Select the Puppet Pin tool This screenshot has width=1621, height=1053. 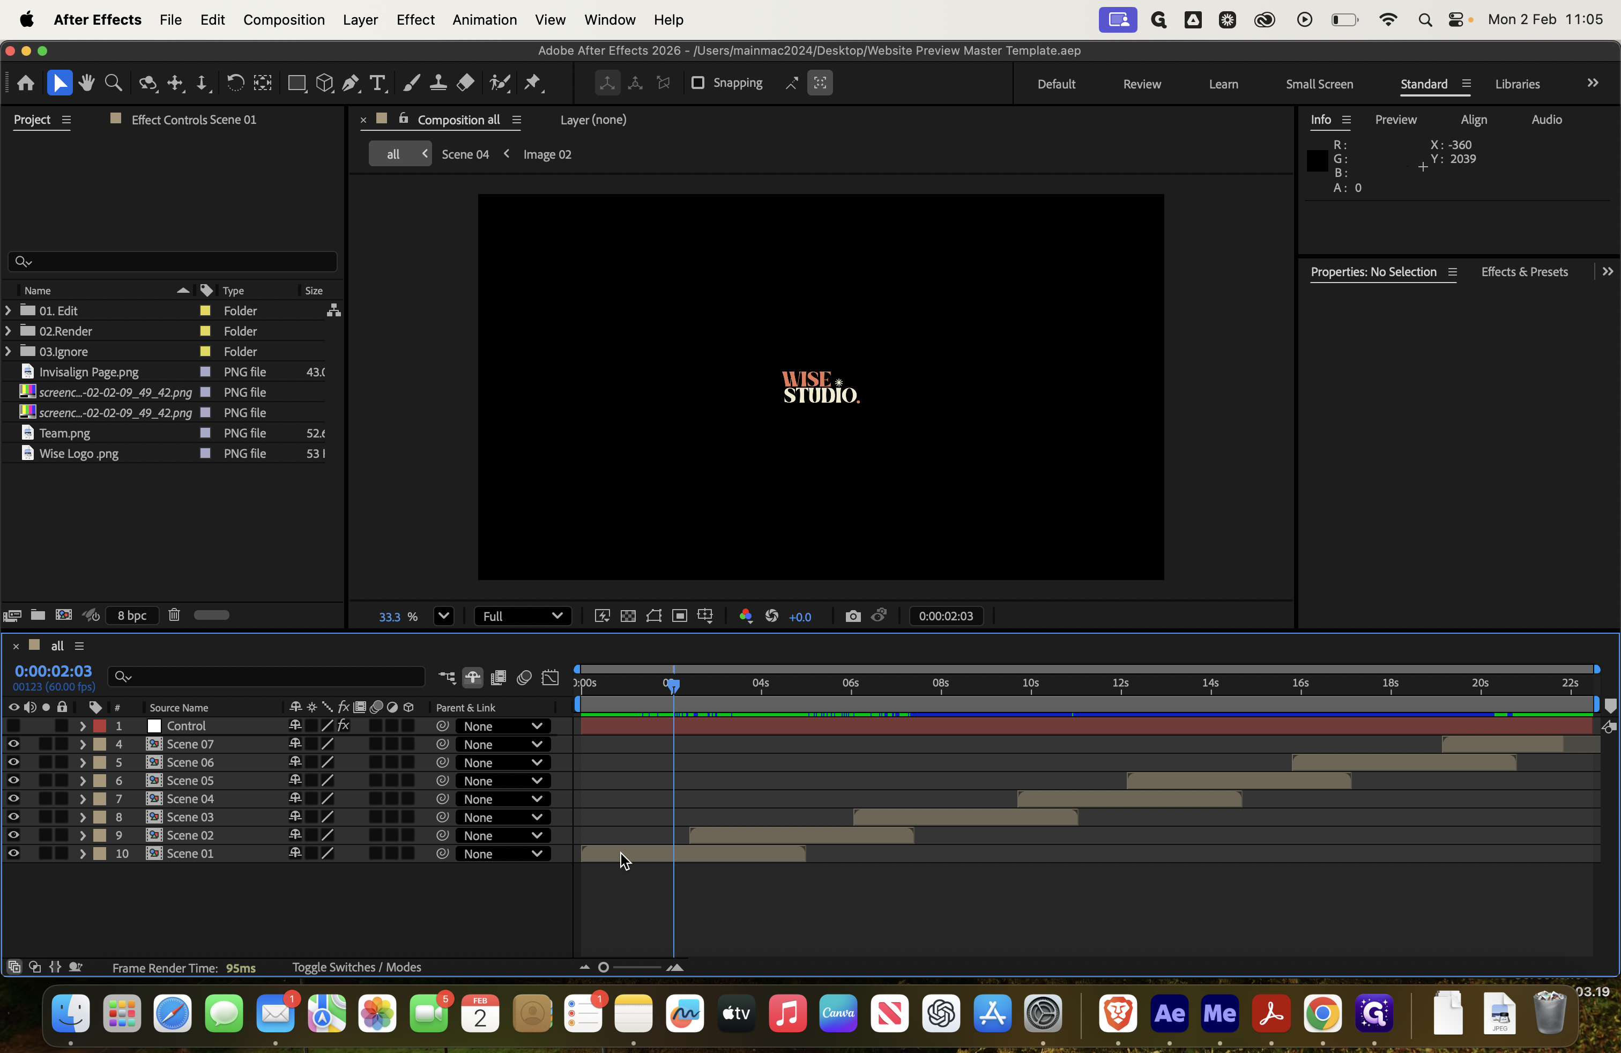(x=533, y=83)
